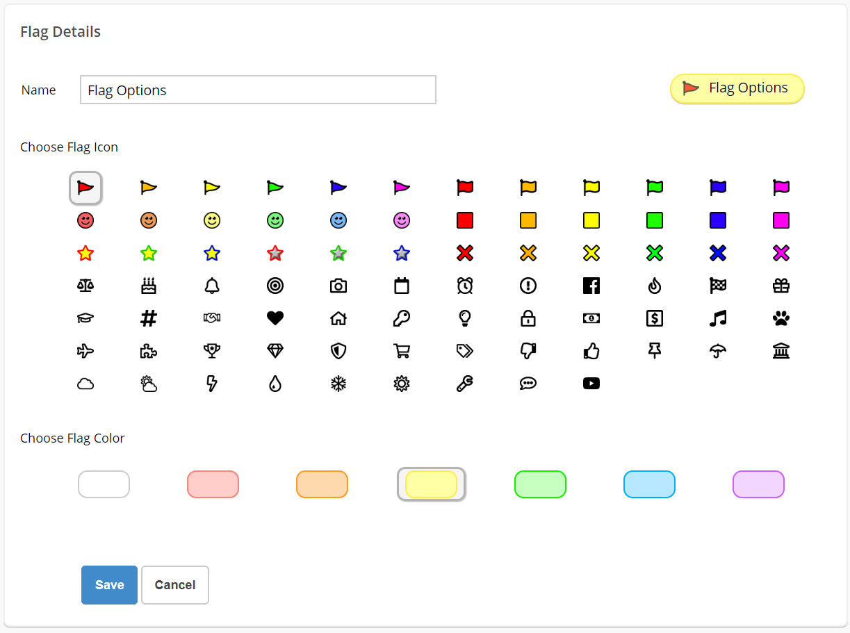Pick the gear cog icon
Screen dimensions: 850x633
tap(402, 384)
